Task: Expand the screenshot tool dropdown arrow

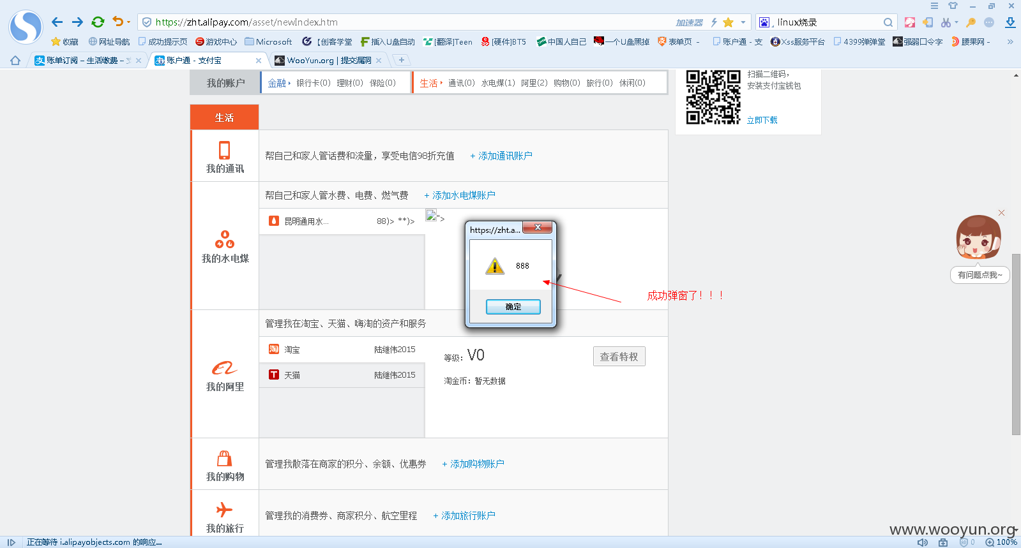Action: 957,22
